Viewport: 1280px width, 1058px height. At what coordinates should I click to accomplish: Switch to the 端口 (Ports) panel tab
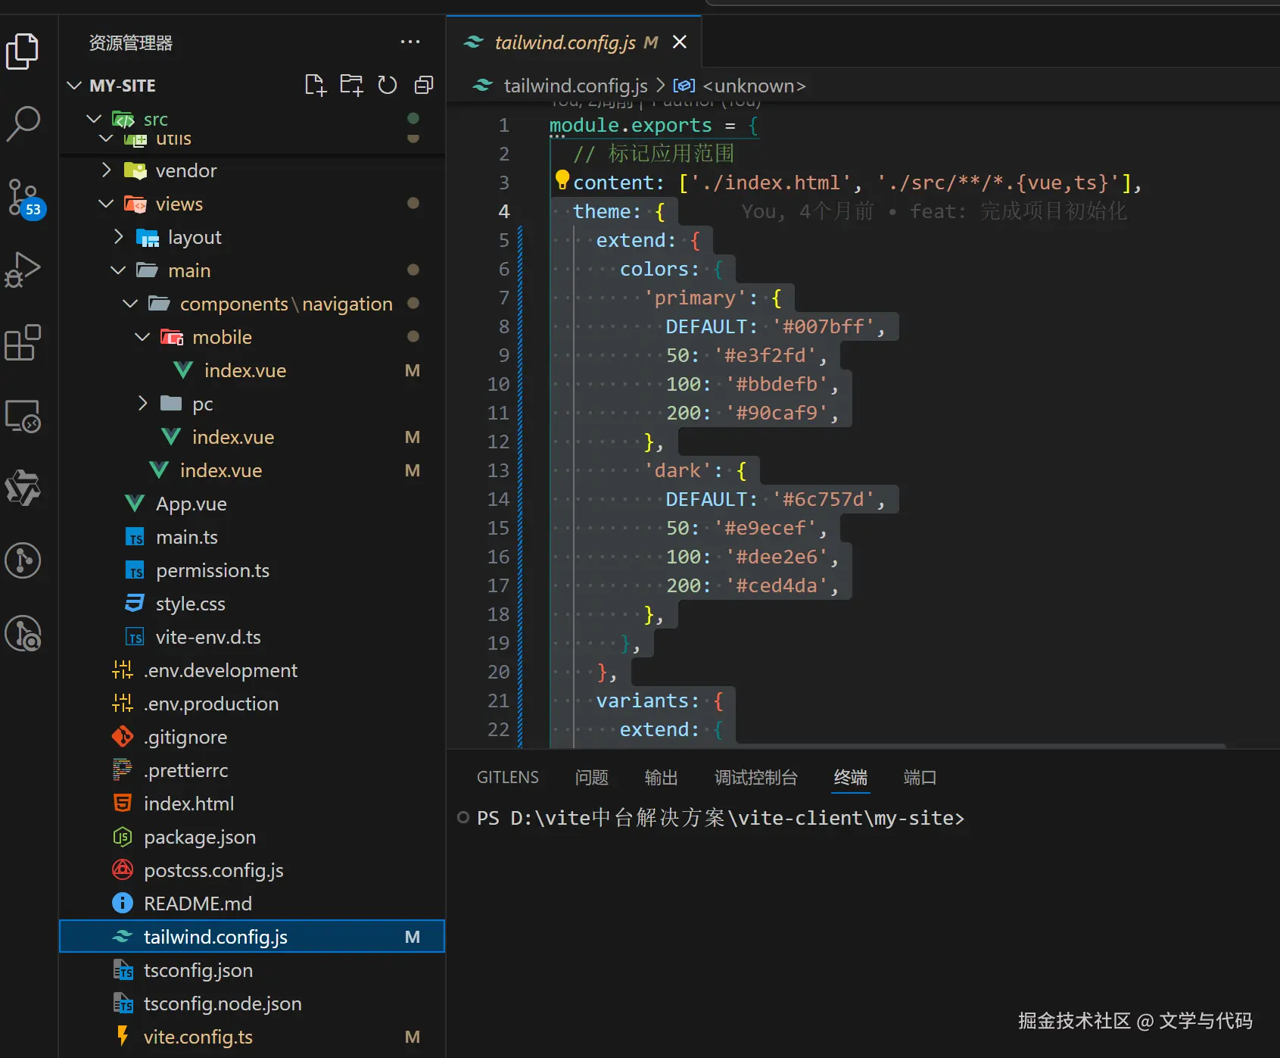click(920, 778)
